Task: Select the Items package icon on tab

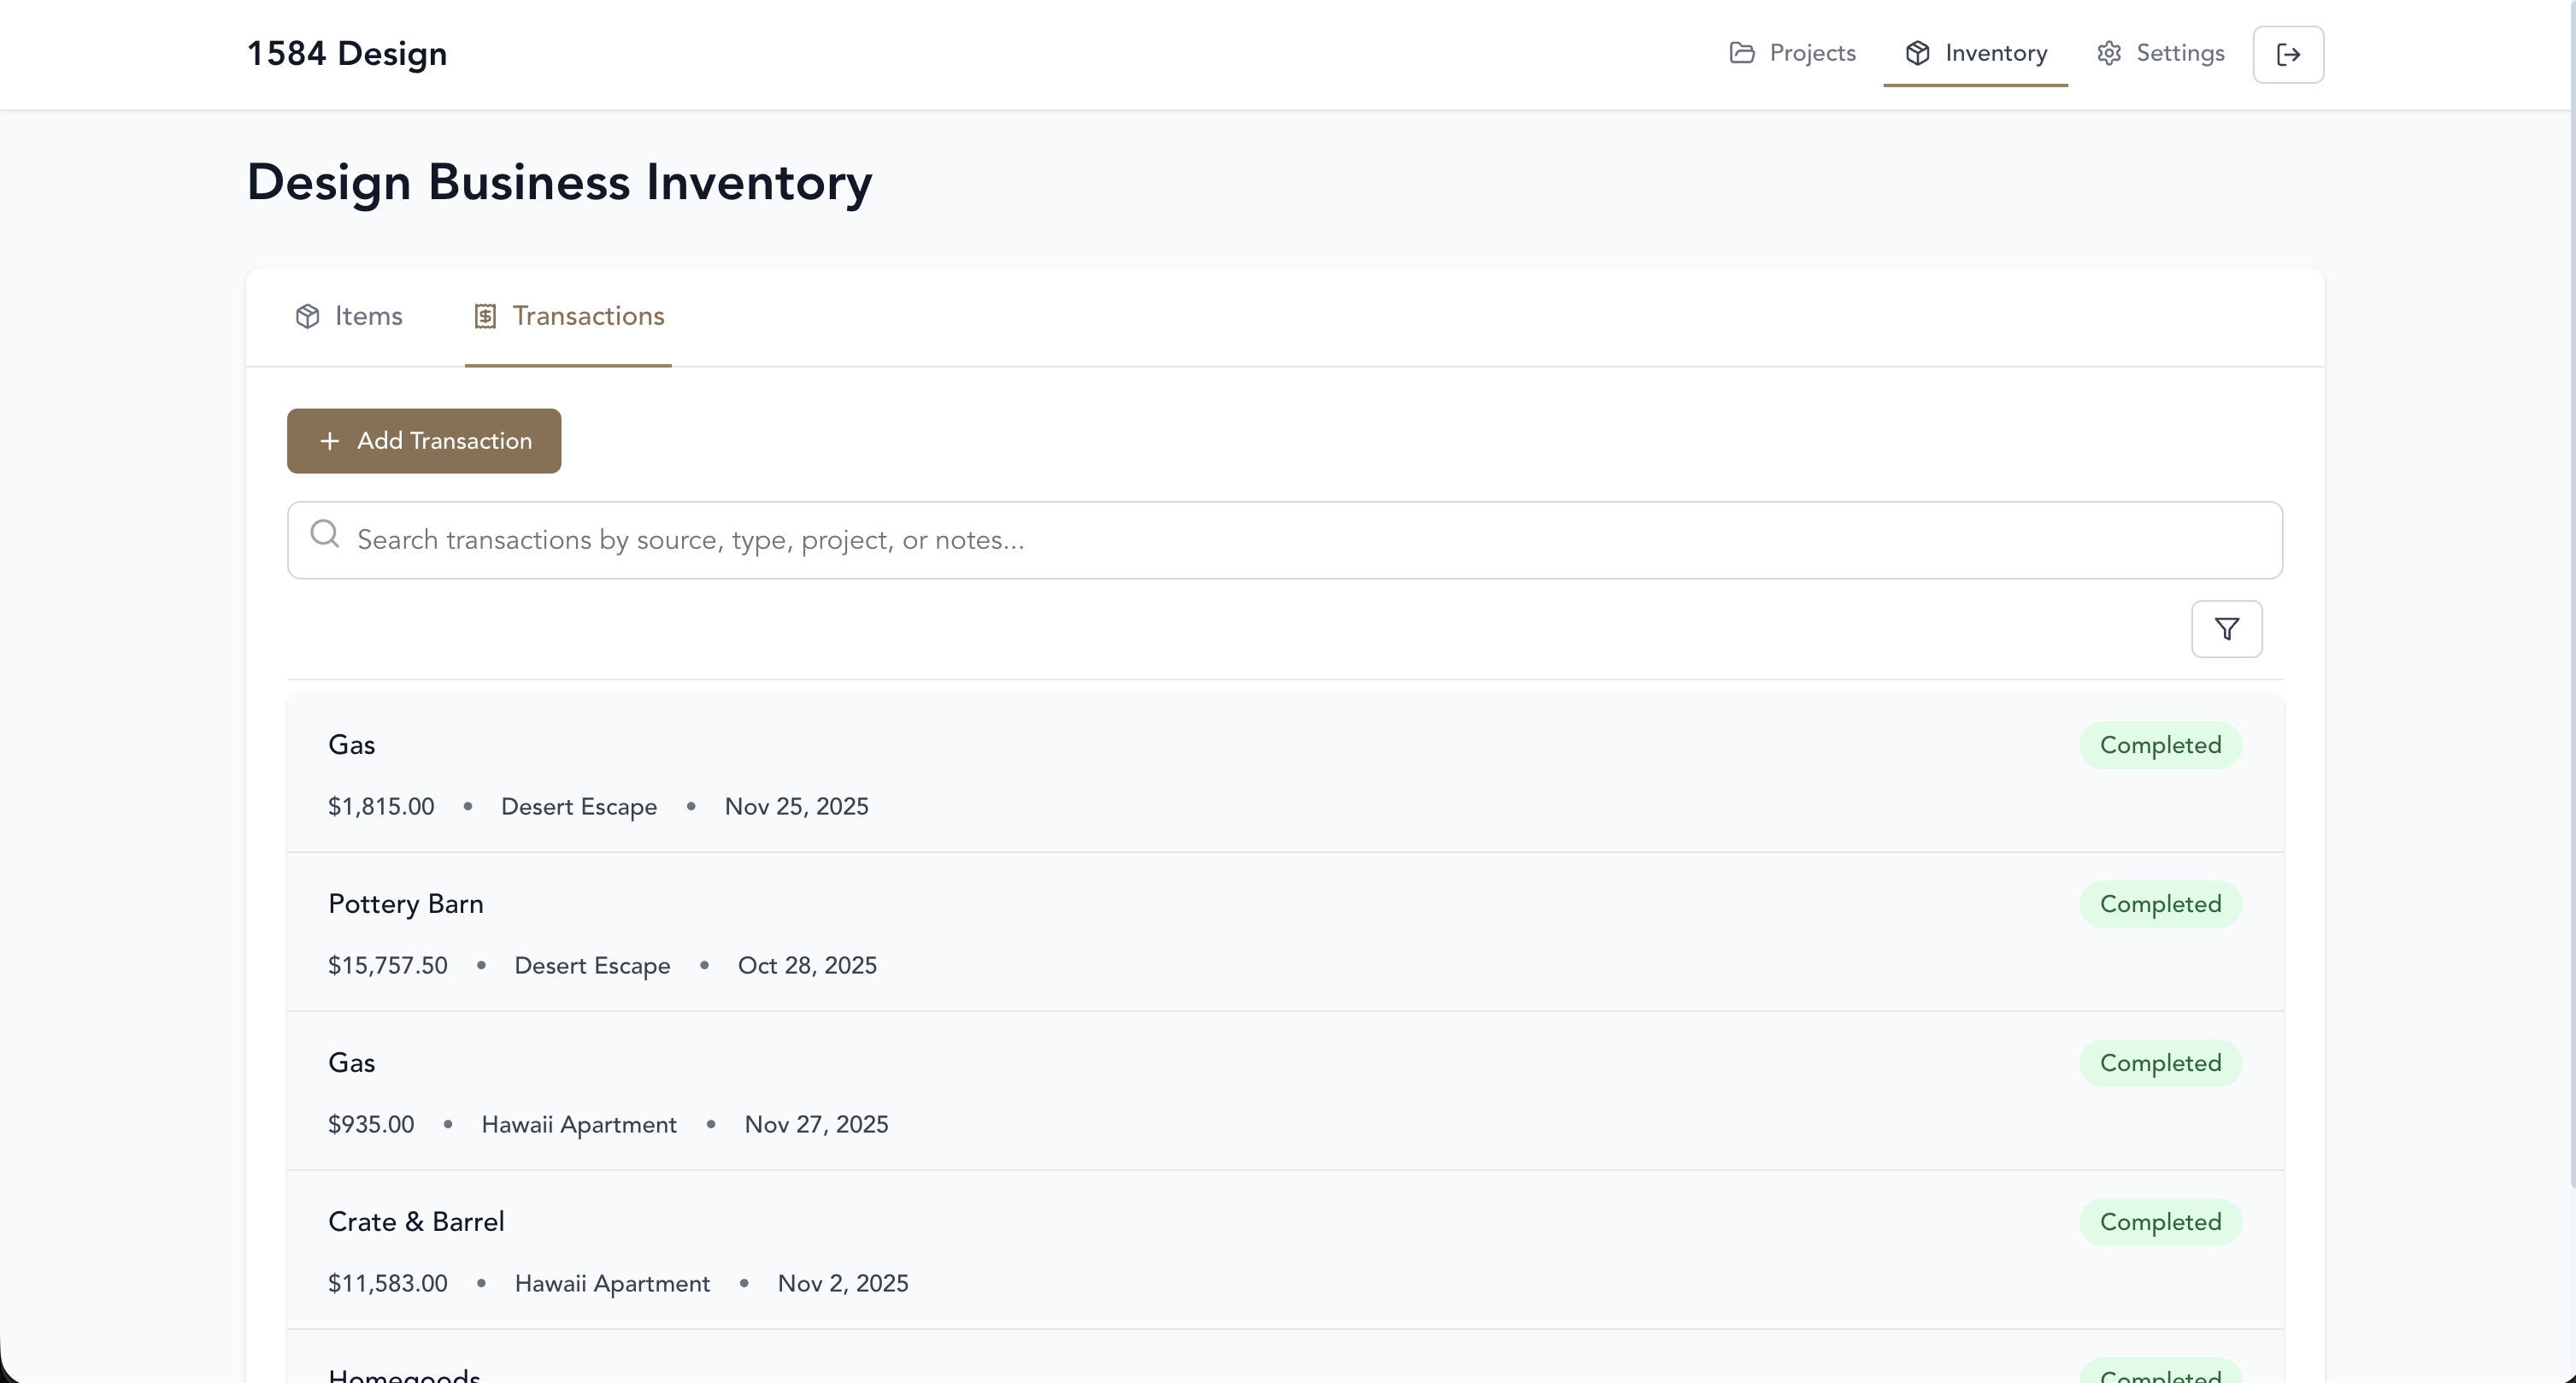Action: tap(306, 315)
